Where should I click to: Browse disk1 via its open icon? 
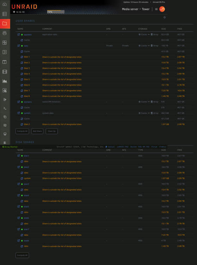[19, 156]
